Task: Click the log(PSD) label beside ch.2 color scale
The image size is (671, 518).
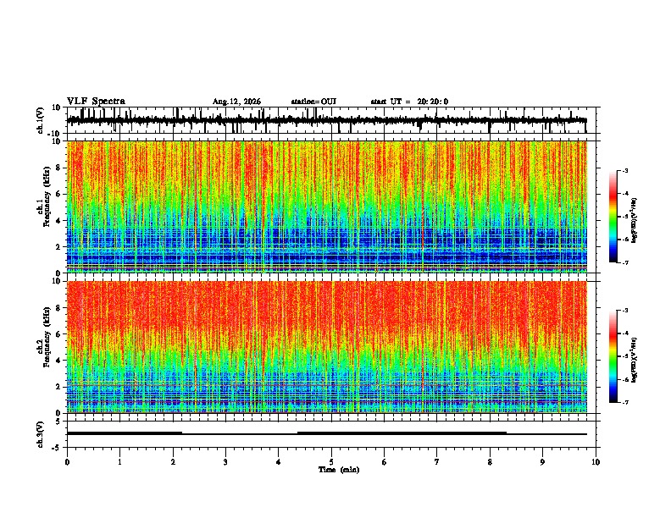Action: [x=635, y=360]
